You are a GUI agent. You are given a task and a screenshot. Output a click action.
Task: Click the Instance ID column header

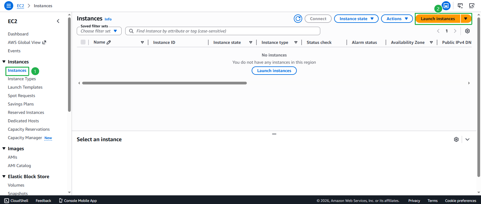[164, 42]
